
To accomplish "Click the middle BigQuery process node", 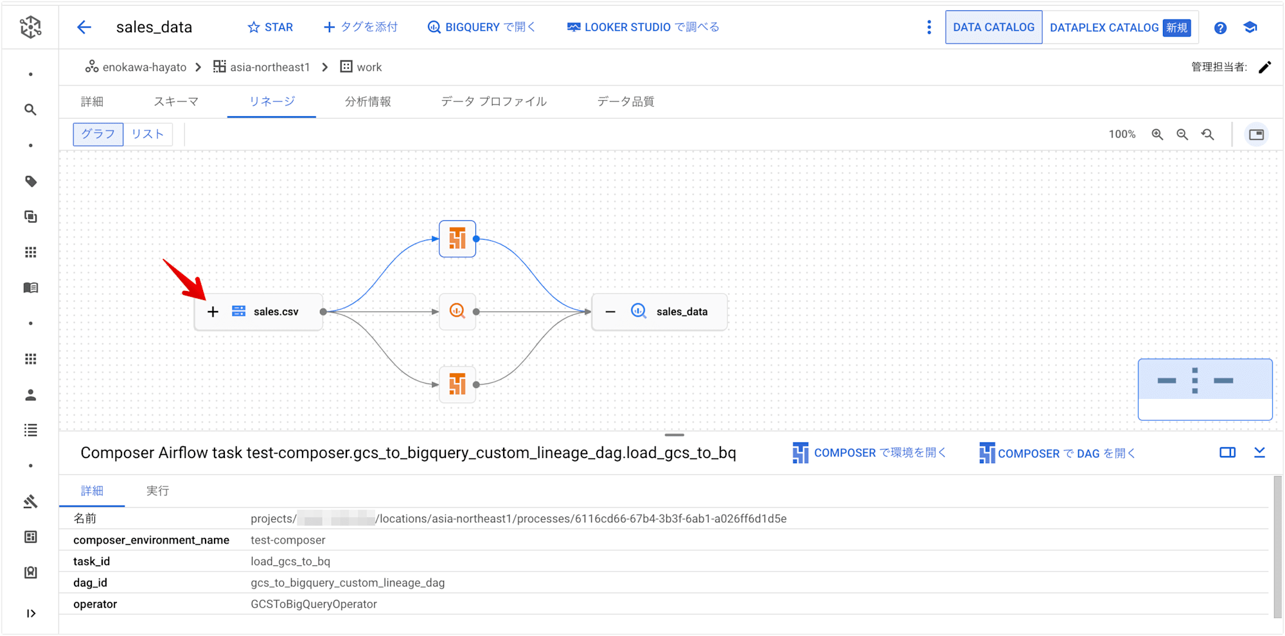I will pos(457,312).
